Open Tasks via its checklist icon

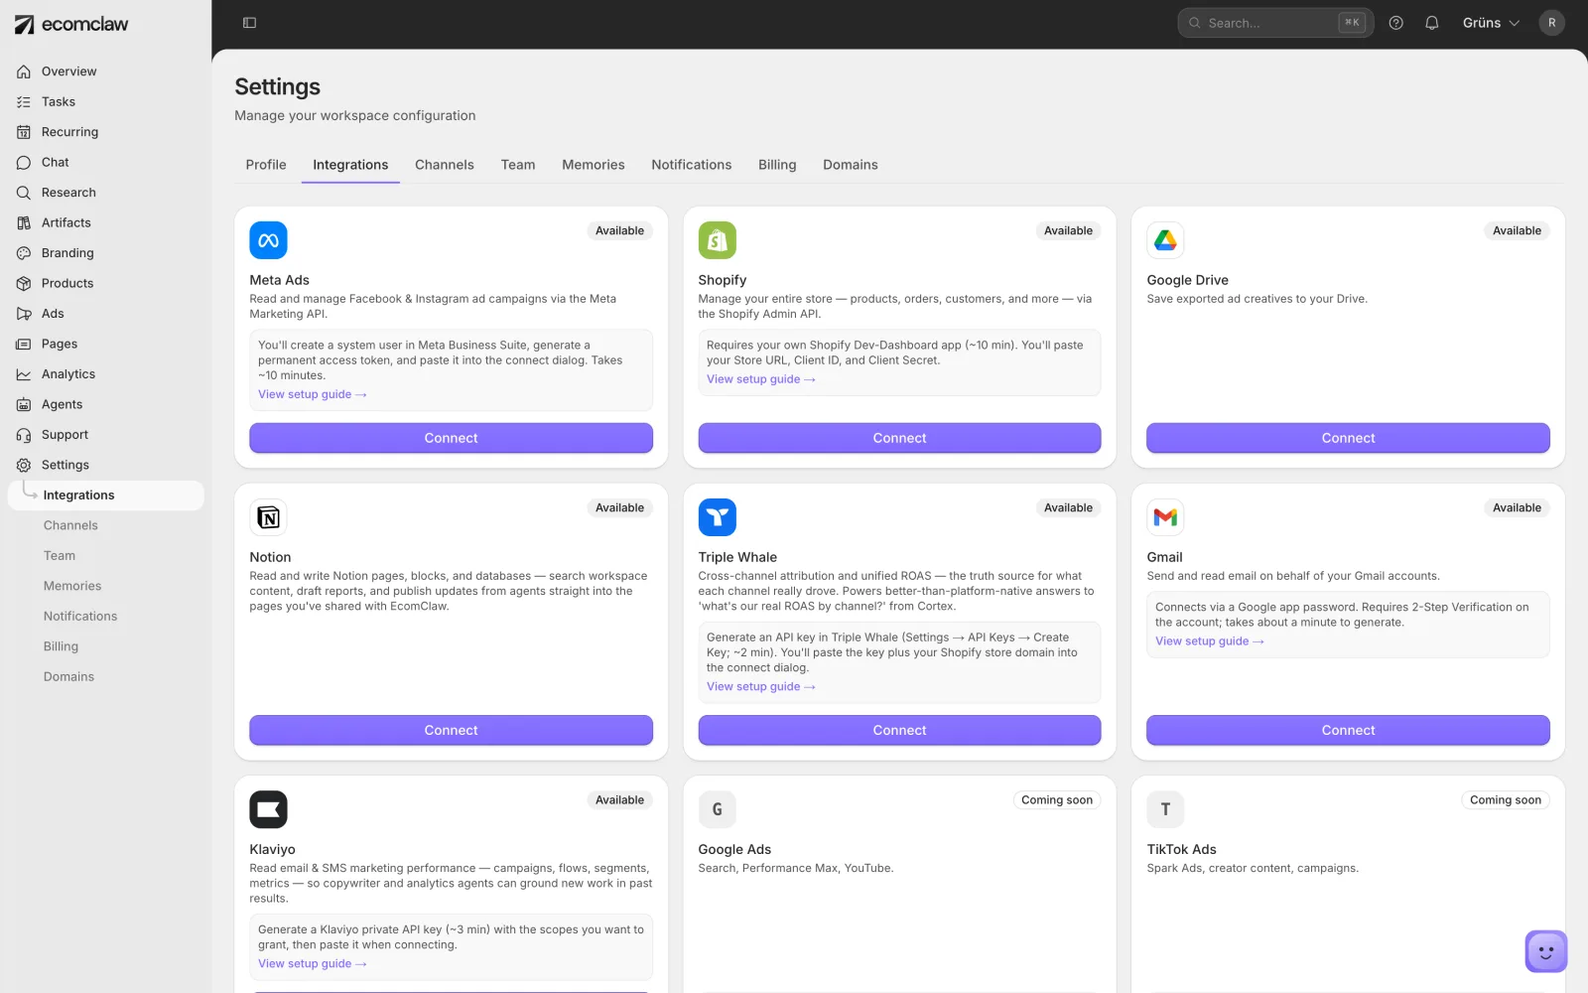(24, 101)
